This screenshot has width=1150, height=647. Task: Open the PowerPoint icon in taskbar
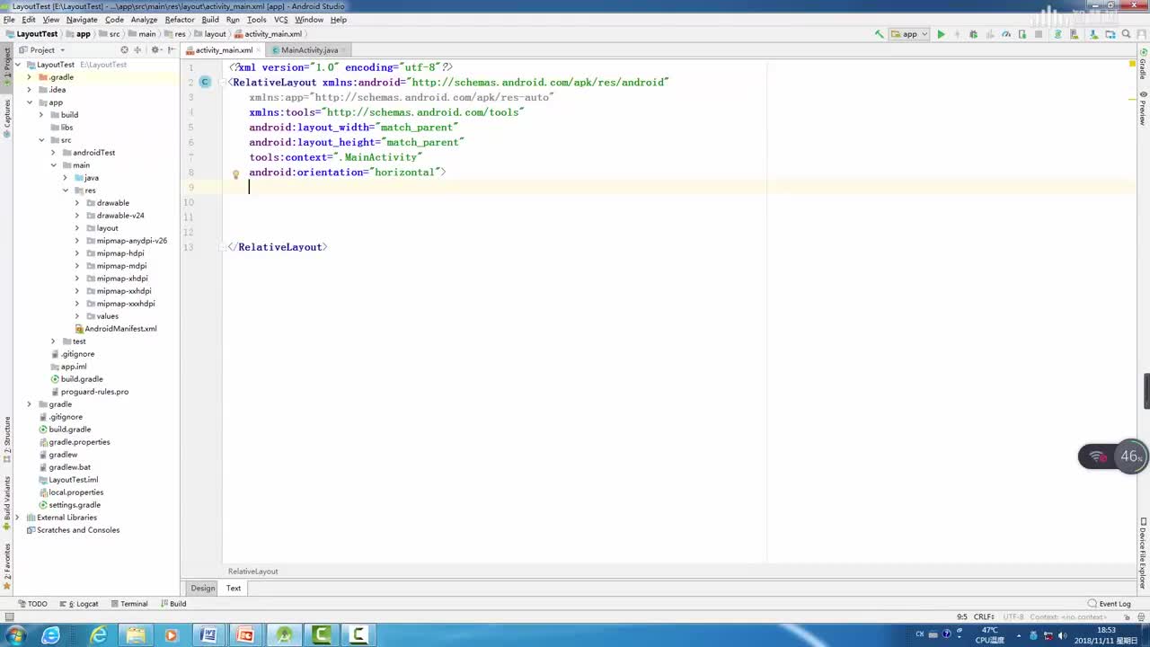pyautogui.click(x=245, y=635)
